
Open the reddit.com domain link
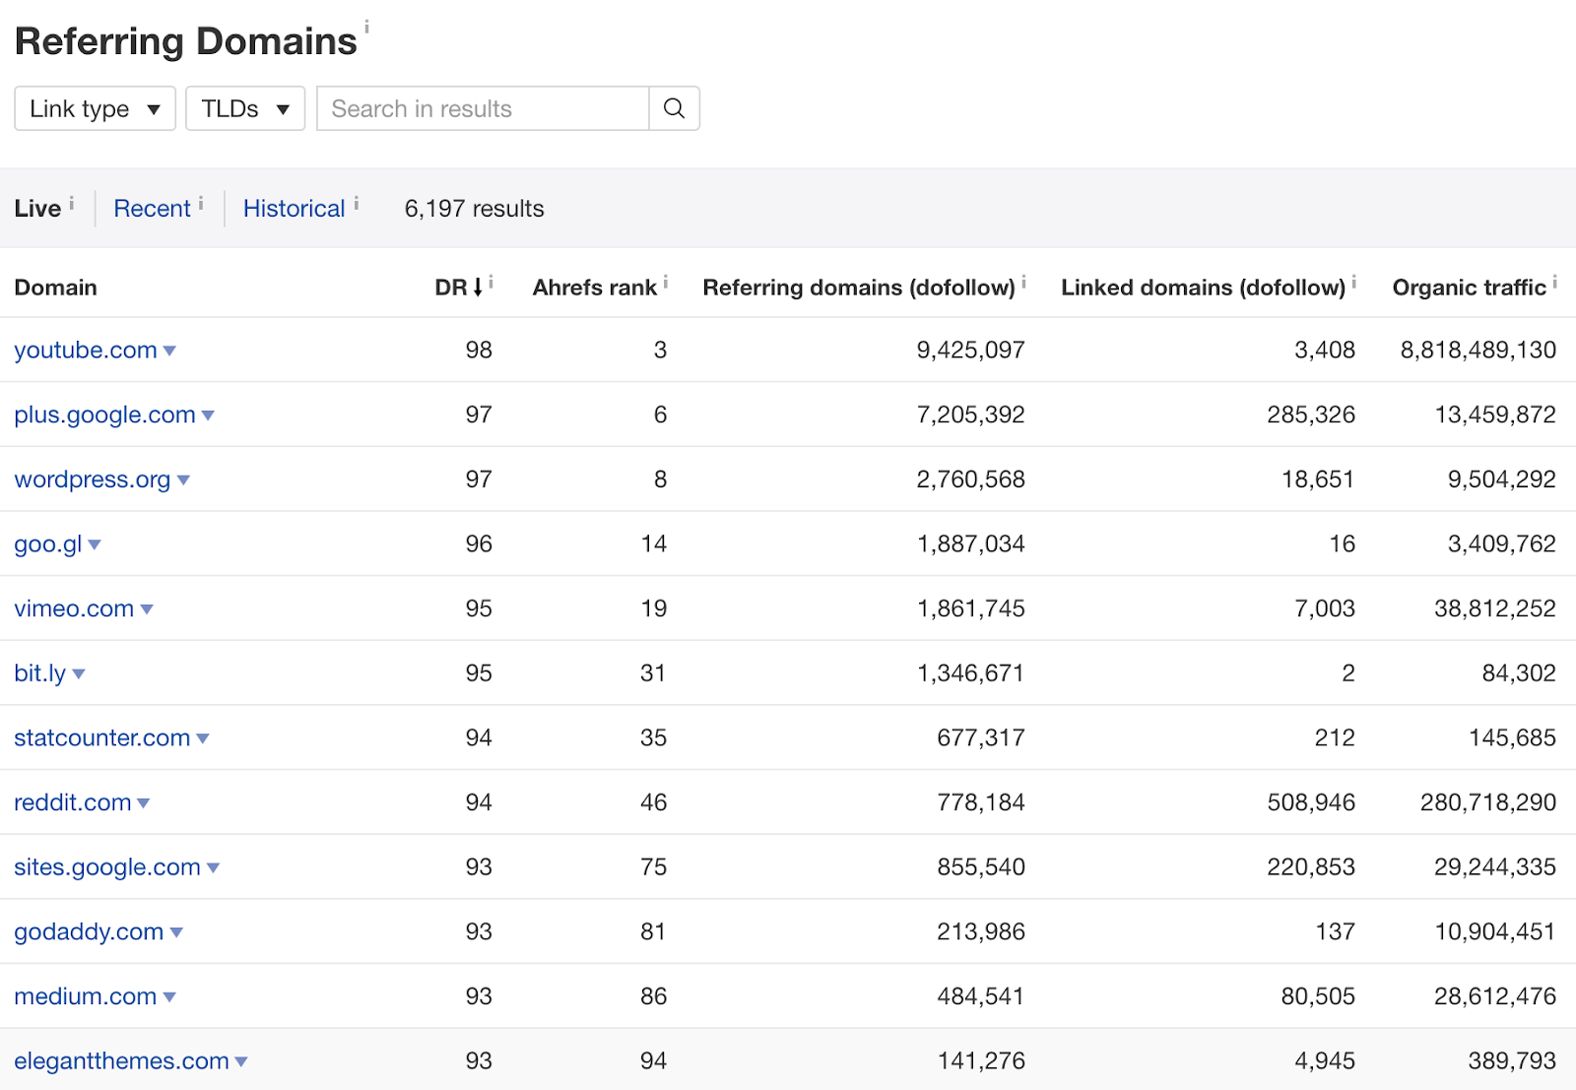[73, 802]
